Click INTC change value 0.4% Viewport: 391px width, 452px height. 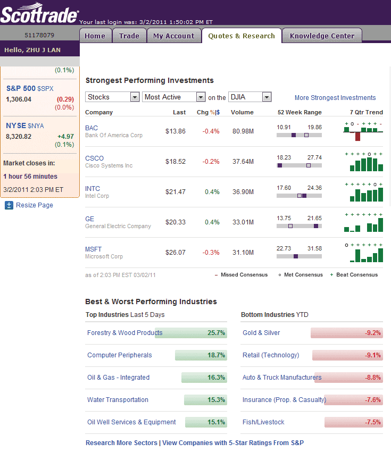[212, 192]
